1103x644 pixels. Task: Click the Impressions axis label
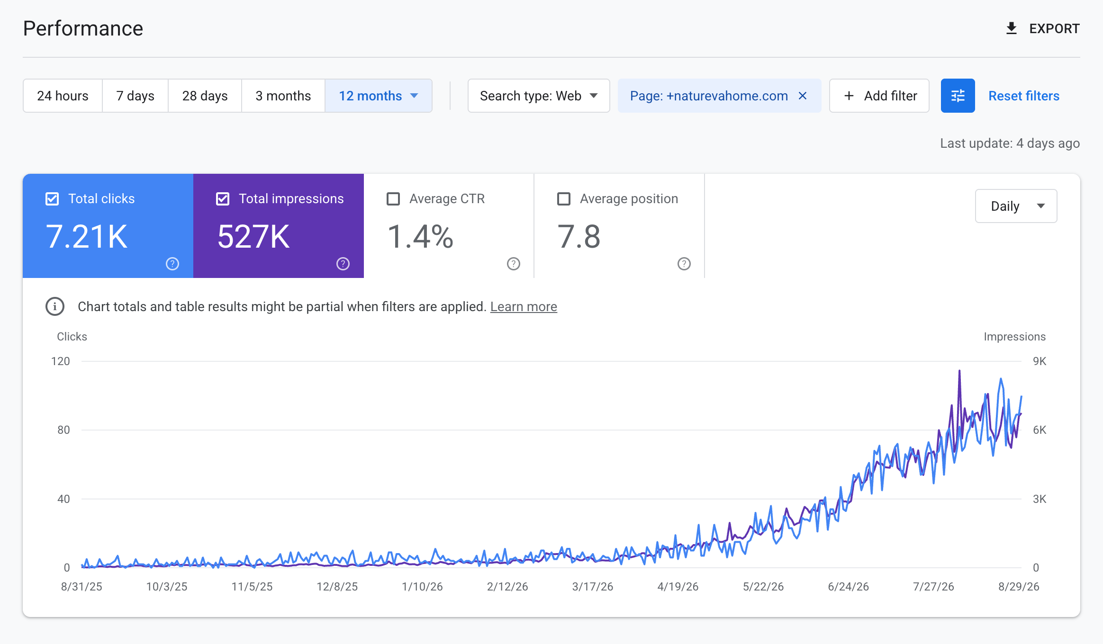click(x=1014, y=336)
